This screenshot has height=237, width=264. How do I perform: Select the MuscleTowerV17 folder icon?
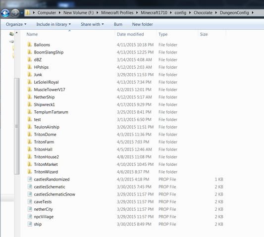pyautogui.click(x=30, y=90)
